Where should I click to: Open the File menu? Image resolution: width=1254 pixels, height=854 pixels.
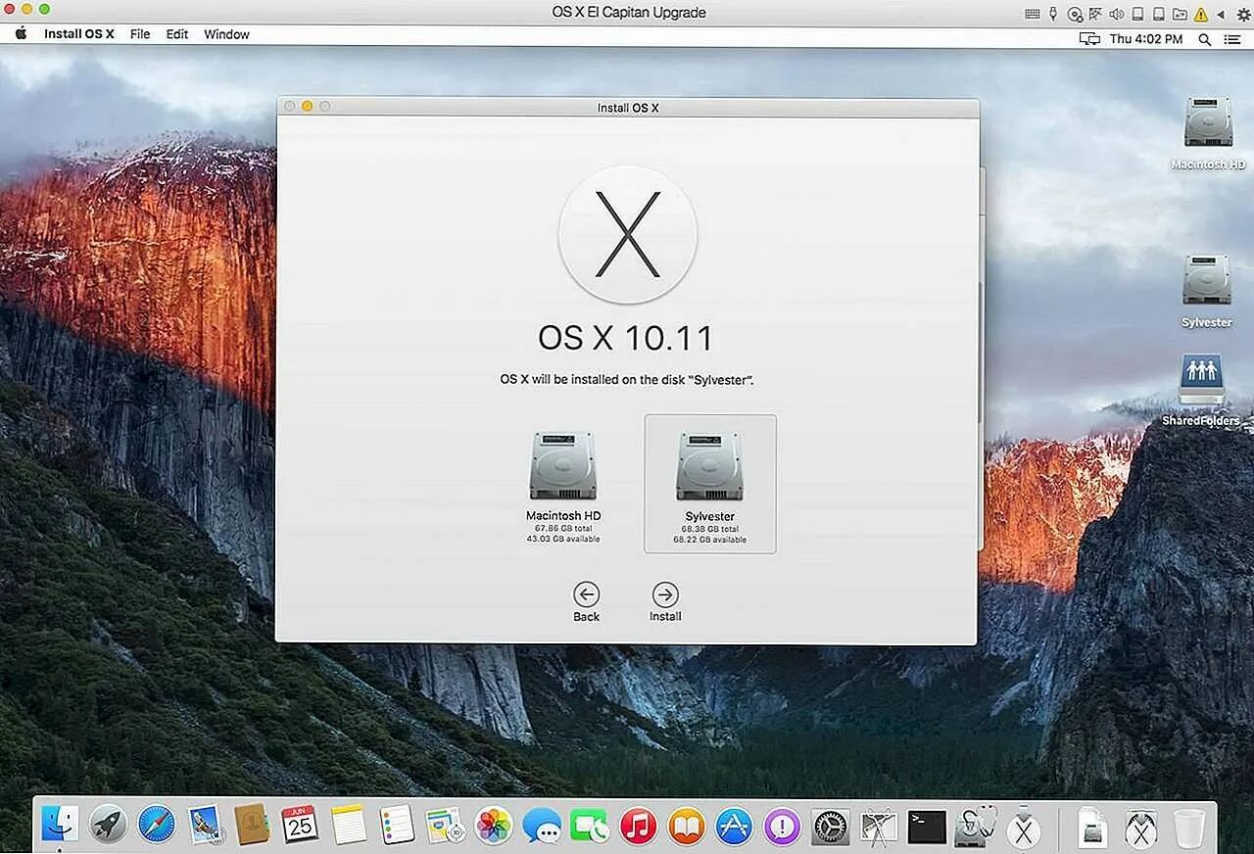(140, 34)
